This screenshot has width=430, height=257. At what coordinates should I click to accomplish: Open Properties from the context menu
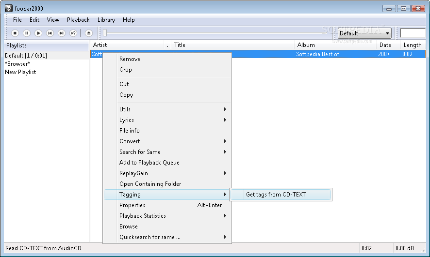167,205
